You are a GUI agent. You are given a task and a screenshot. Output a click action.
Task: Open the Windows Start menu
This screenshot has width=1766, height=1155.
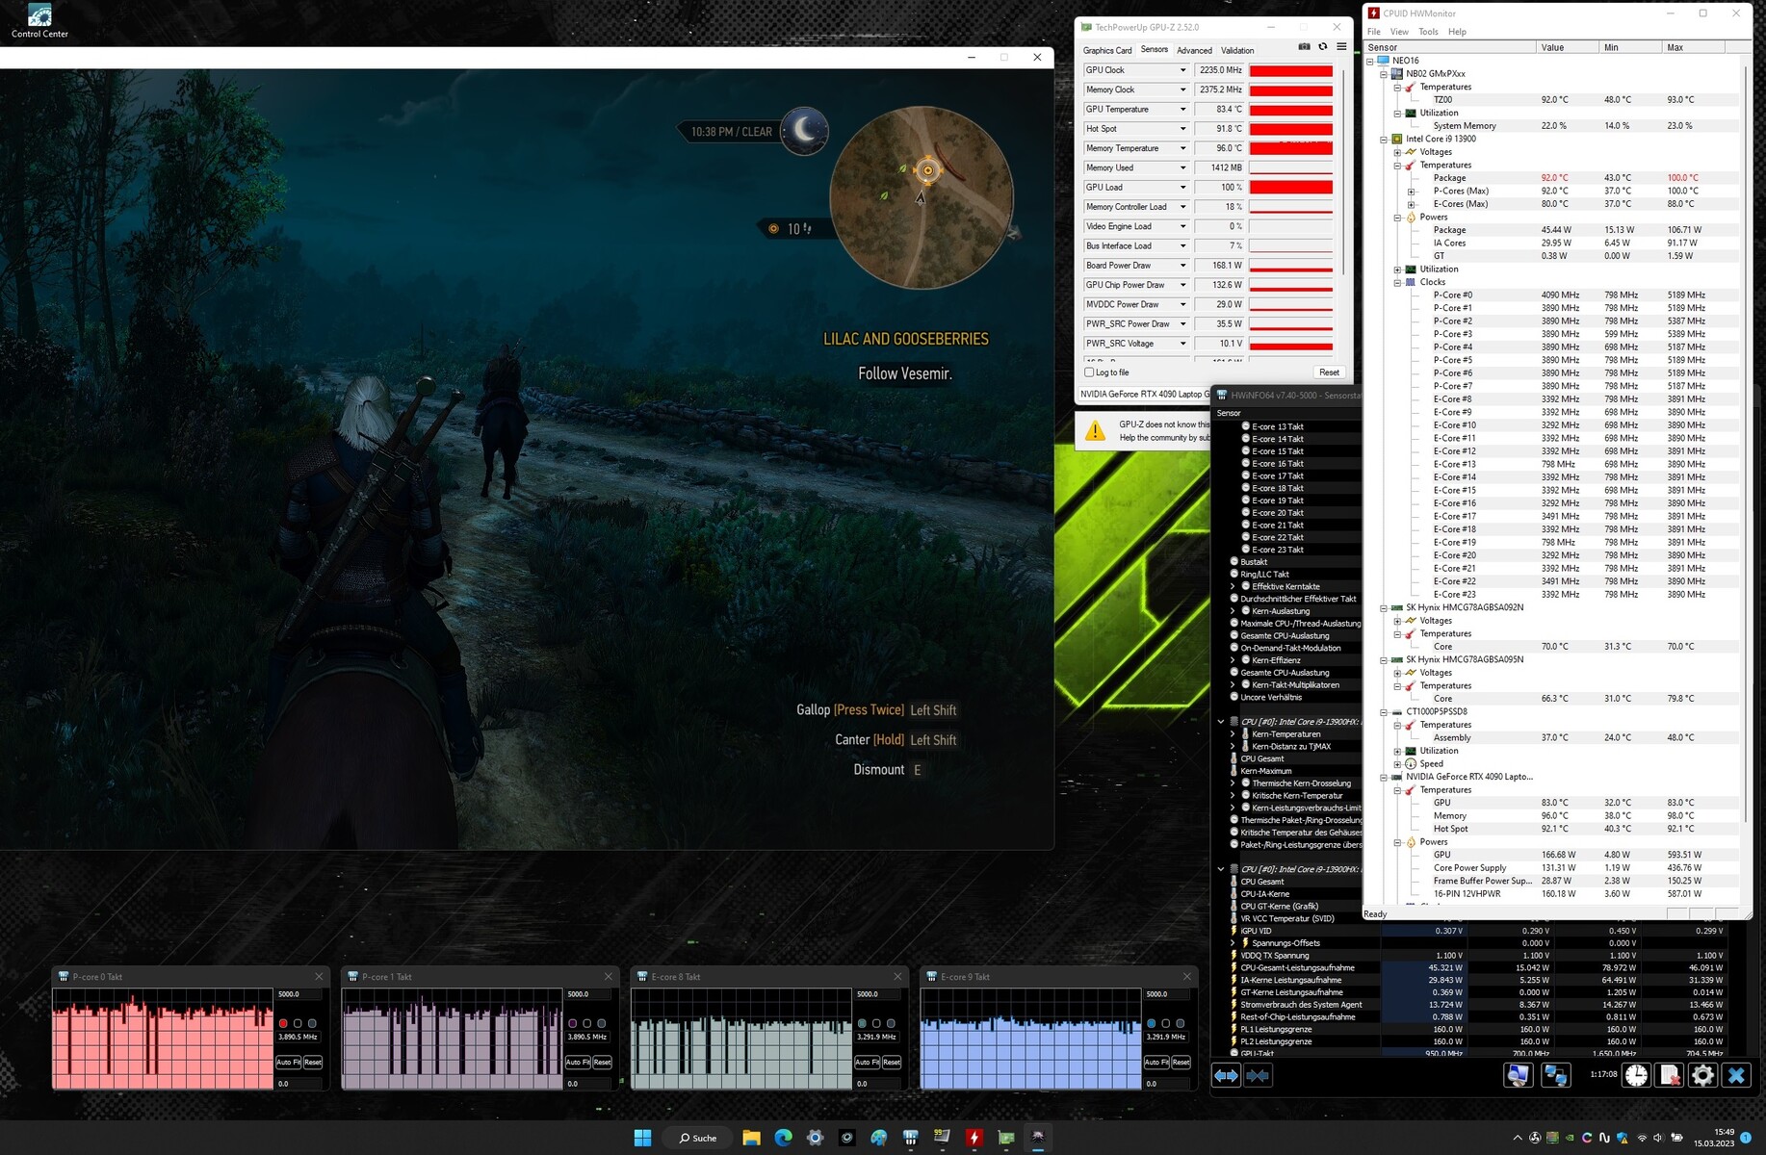pyautogui.click(x=642, y=1138)
